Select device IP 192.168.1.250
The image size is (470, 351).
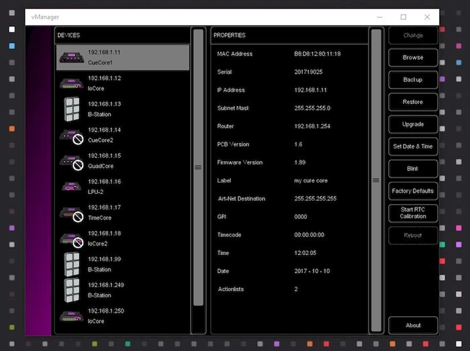point(106,311)
